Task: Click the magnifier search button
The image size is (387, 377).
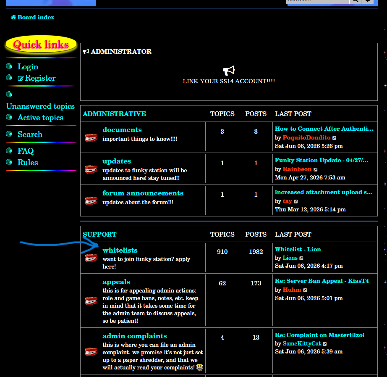Action: coord(356,1)
